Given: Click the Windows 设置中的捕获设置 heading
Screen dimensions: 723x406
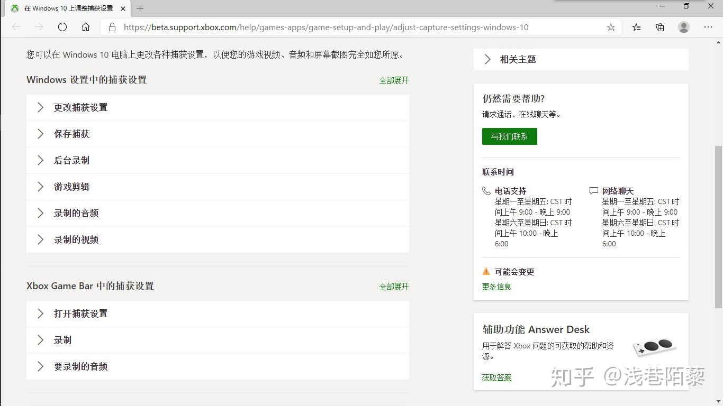Looking at the screenshot, I should [x=87, y=80].
